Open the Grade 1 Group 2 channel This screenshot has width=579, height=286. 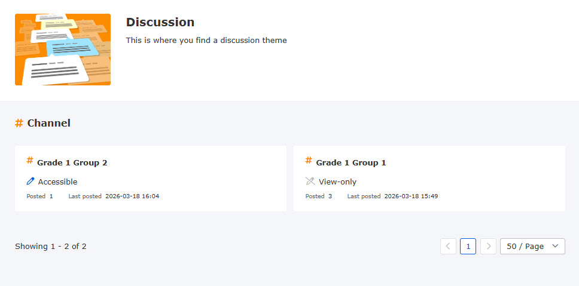tap(72, 162)
